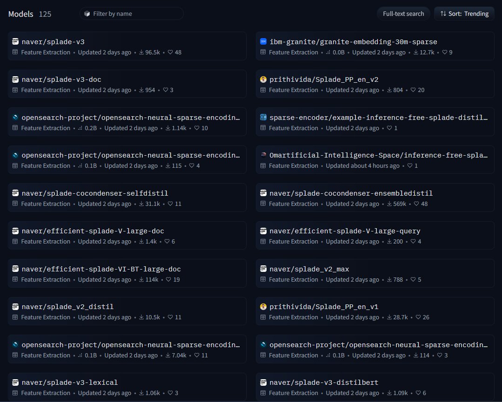Open opensearch-project model with 114 downloads
The image size is (502, 402).
click(x=375, y=349)
